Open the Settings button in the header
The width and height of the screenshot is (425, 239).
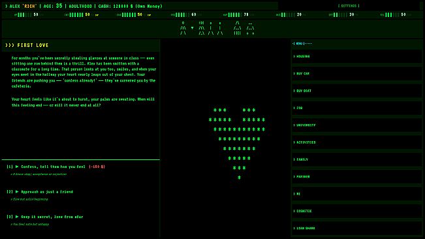[349, 6]
